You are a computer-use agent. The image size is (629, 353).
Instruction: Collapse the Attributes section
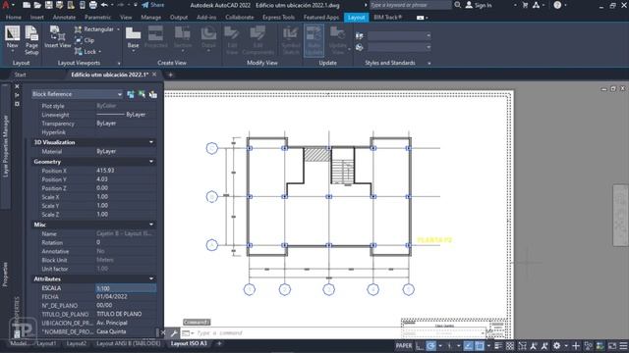coord(151,278)
